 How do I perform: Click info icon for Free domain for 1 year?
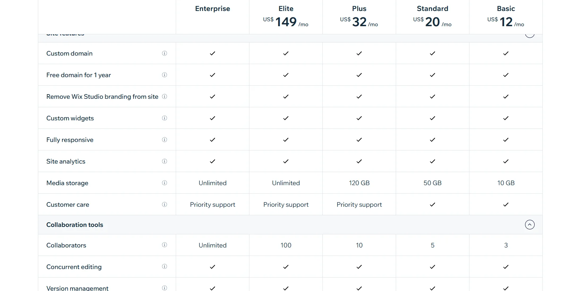pyautogui.click(x=164, y=75)
